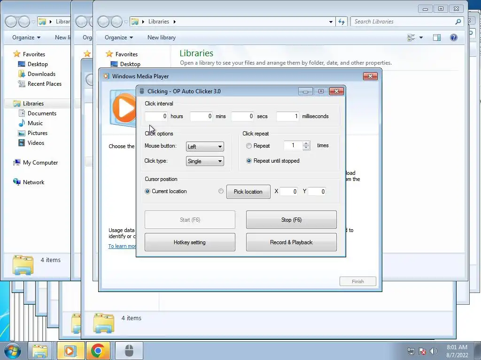Click Back button in front Libraries window
The width and height of the screenshot is (481, 360).
pyautogui.click(x=103, y=22)
